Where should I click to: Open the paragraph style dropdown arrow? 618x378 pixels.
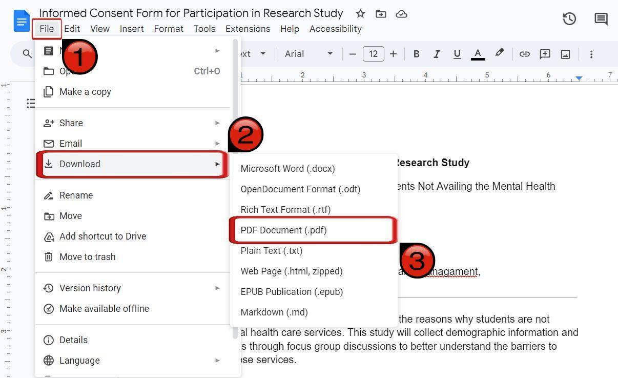point(263,54)
